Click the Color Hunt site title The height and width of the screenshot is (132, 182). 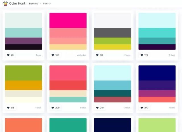click(x=17, y=4)
